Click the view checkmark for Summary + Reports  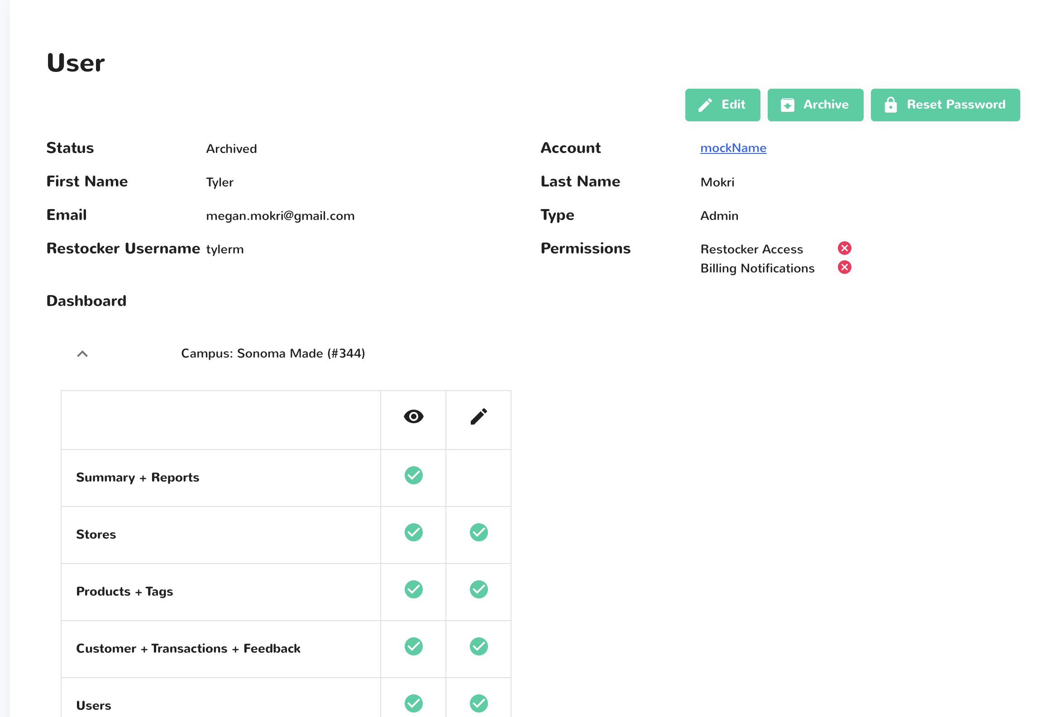[413, 475]
